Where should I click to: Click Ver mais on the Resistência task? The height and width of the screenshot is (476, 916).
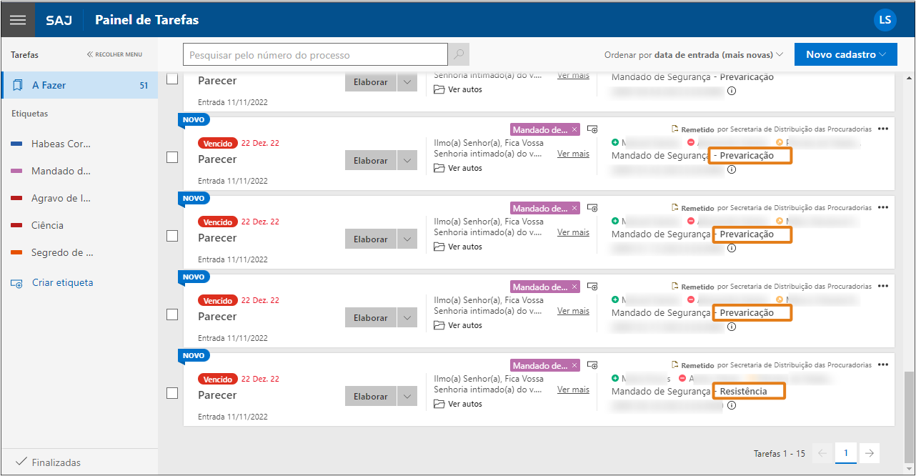(x=573, y=390)
